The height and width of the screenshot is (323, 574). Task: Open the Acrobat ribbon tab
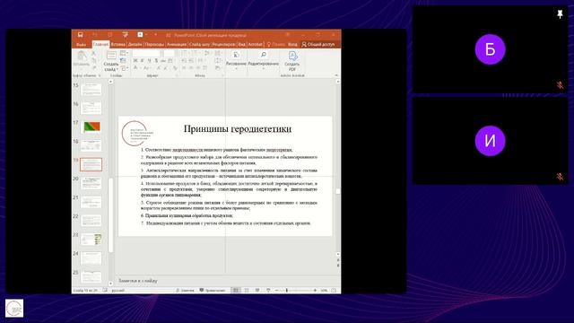pos(255,44)
